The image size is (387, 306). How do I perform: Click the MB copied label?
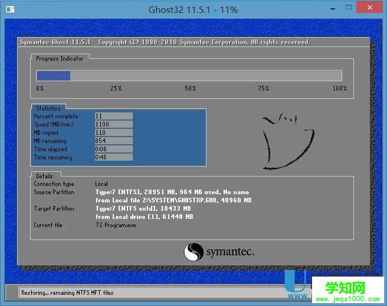point(46,132)
